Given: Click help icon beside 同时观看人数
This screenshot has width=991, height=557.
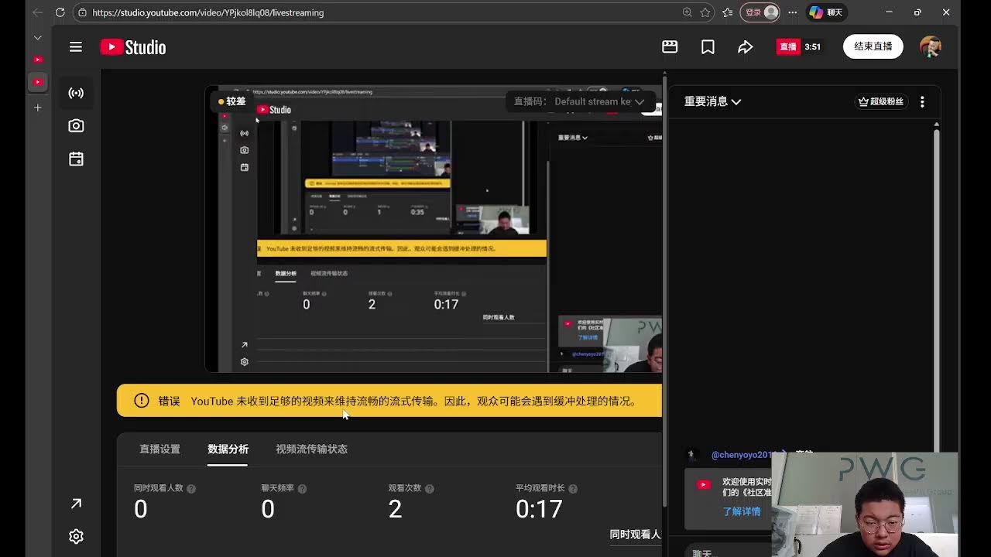Looking at the screenshot, I should 191,489.
